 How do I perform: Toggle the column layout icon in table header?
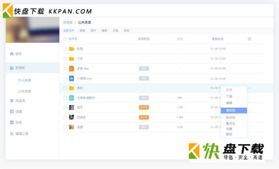point(249,39)
